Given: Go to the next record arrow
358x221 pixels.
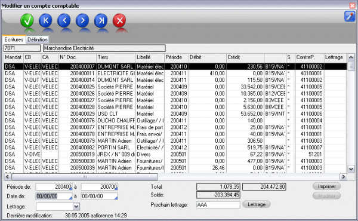Looking at the screenshot, I should coord(82,21).
